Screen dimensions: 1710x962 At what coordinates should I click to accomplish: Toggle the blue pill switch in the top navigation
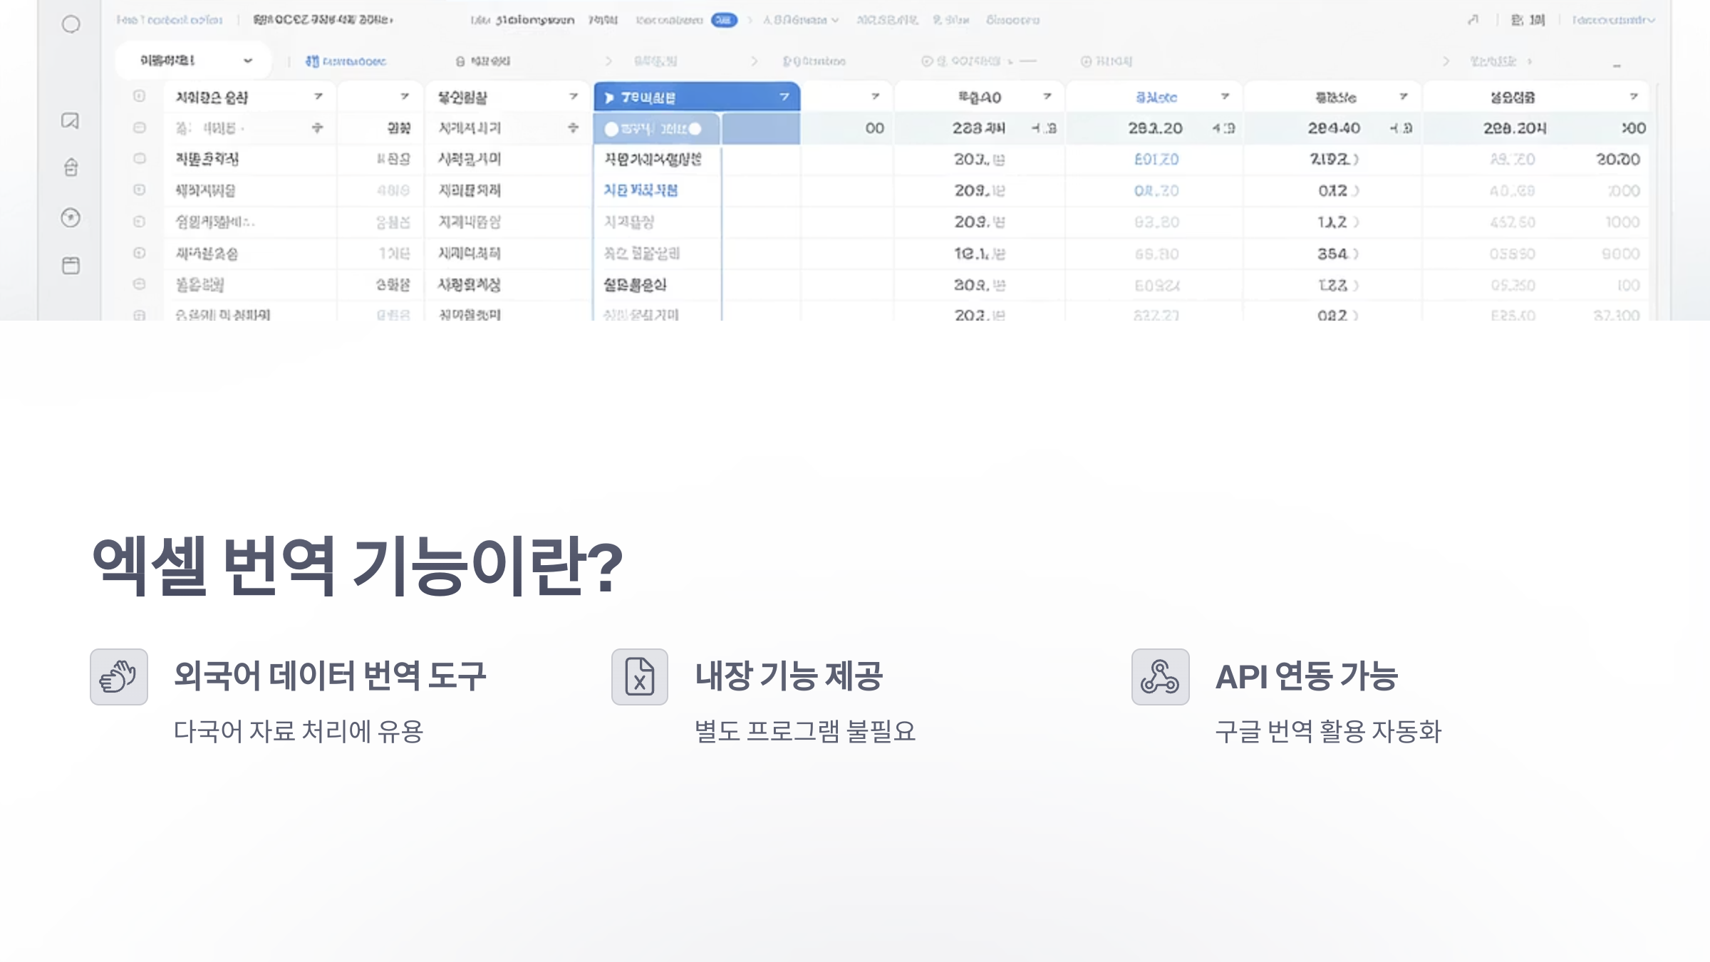(x=724, y=20)
